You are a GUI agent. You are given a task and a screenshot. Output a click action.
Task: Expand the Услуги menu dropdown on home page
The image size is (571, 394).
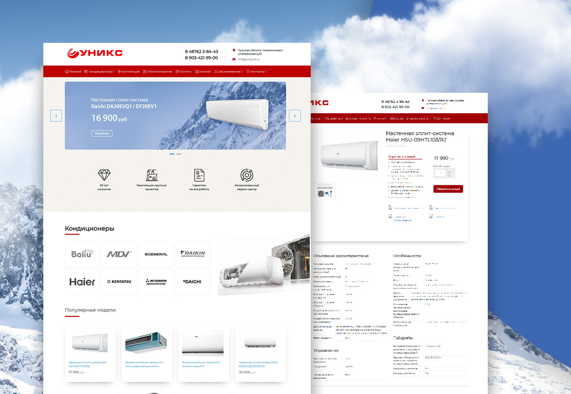184,72
